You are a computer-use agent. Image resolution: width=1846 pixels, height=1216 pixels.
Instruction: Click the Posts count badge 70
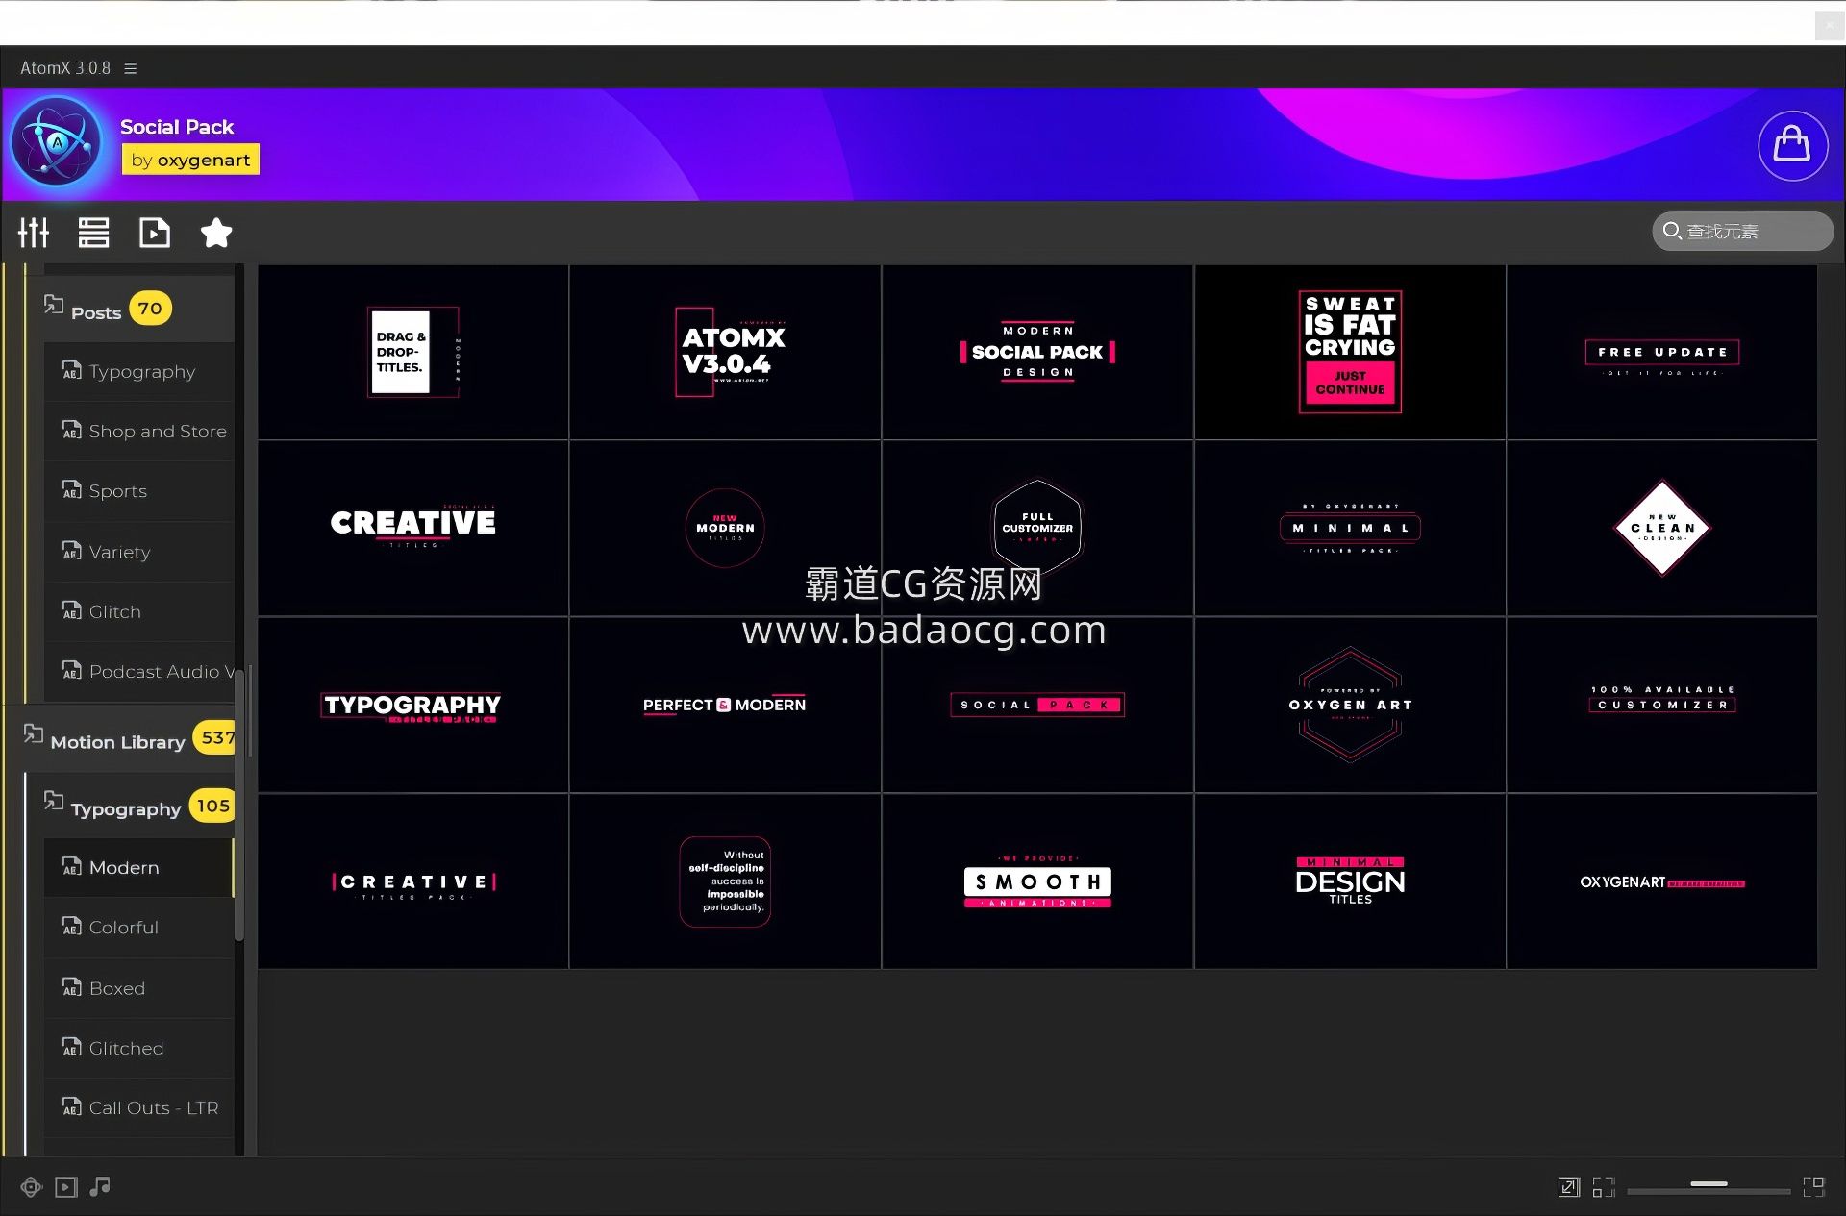pos(150,308)
